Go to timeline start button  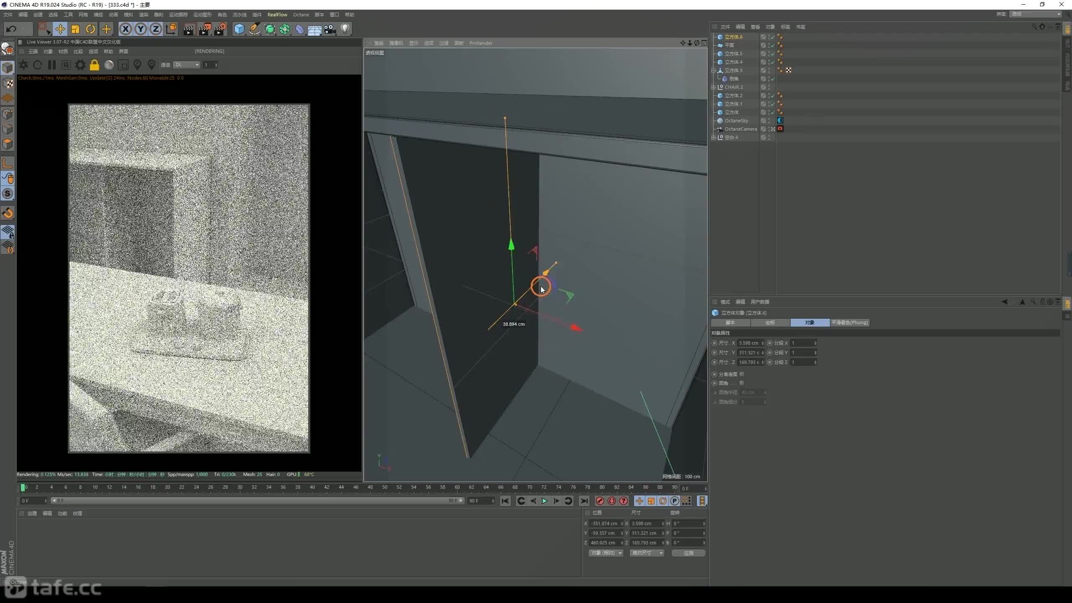point(505,501)
